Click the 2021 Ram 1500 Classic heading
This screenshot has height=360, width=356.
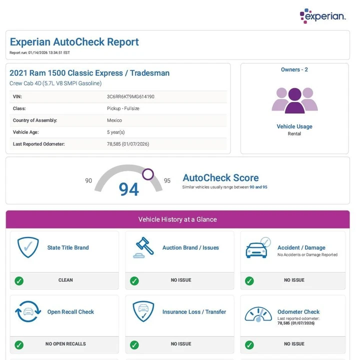(x=89, y=73)
